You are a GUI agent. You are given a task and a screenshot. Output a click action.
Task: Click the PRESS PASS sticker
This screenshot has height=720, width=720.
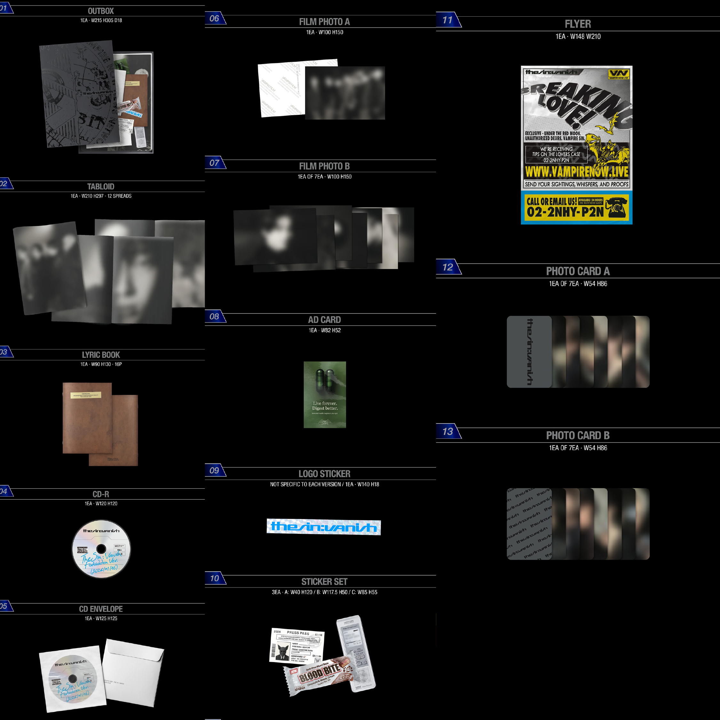297,645
